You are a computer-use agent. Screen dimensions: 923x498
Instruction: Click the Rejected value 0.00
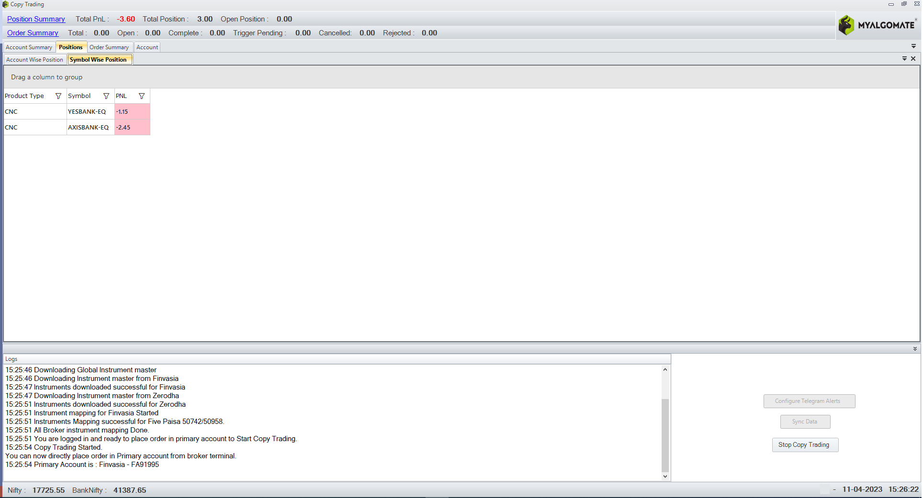429,33
